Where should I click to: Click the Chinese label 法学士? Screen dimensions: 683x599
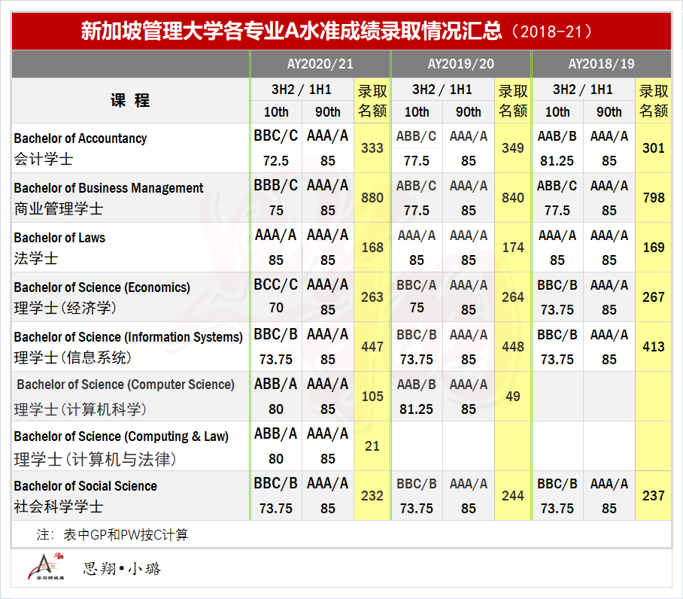[x=36, y=258]
